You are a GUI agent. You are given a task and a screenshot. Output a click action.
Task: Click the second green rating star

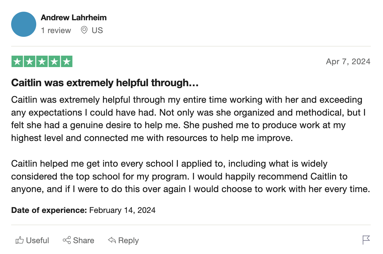(30, 62)
